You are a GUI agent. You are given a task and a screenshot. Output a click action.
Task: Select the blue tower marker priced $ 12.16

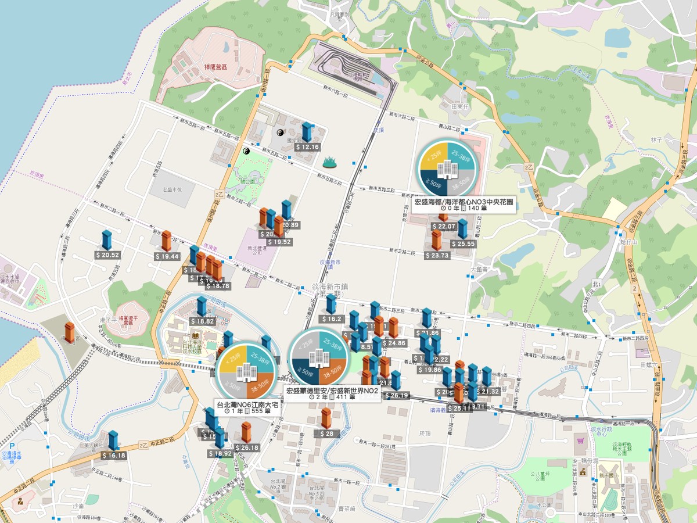[307, 132]
